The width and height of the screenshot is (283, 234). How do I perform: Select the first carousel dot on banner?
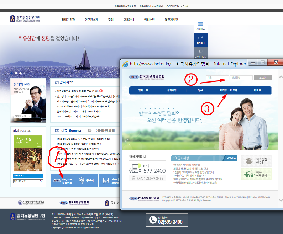pos(11,73)
